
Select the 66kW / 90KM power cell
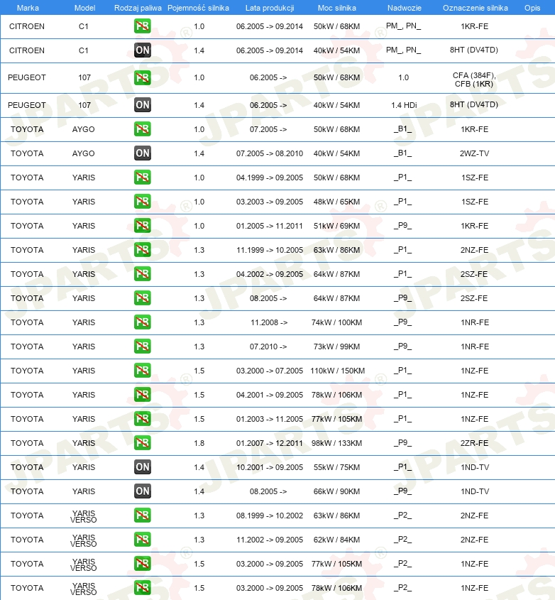coord(336,491)
